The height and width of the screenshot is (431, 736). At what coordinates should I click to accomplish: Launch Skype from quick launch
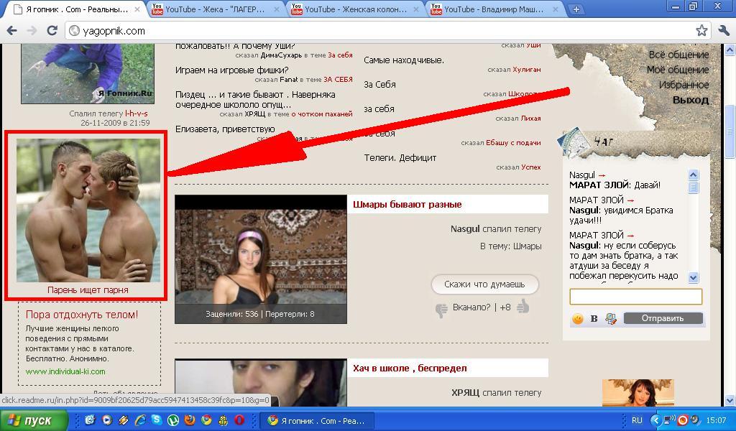[x=156, y=420]
